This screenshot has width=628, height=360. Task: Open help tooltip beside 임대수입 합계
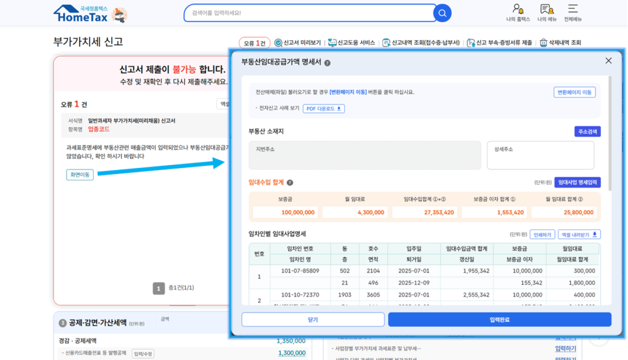click(x=290, y=183)
